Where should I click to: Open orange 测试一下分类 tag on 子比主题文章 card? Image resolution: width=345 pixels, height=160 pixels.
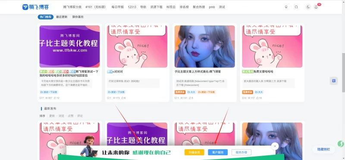pyautogui.click(x=207, y=92)
